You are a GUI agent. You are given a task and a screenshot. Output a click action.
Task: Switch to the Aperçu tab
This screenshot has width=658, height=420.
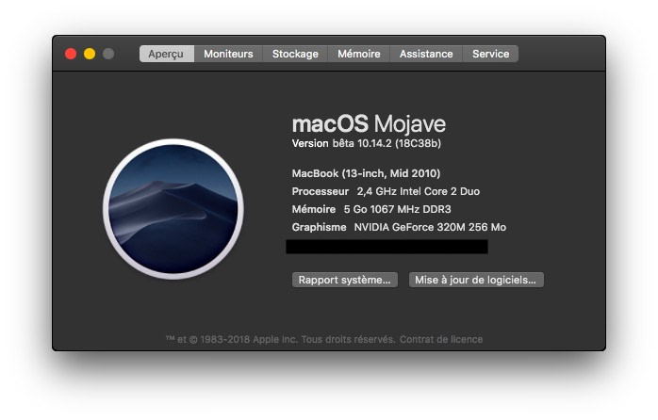pyautogui.click(x=167, y=54)
